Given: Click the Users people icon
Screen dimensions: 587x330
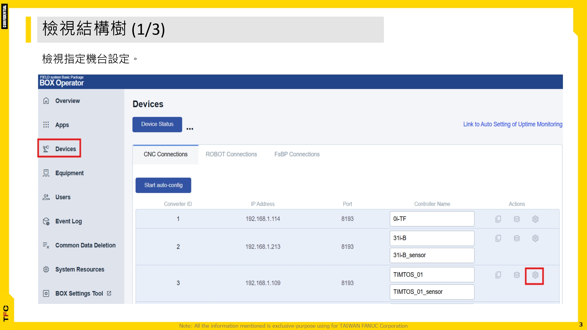Looking at the screenshot, I should [46, 197].
